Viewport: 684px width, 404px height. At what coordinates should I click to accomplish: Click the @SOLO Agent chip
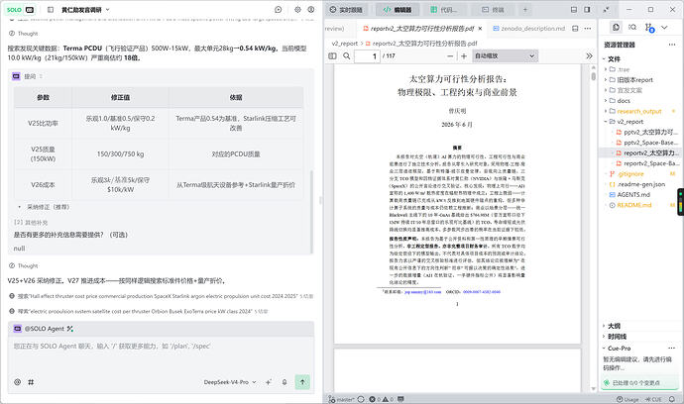point(39,329)
